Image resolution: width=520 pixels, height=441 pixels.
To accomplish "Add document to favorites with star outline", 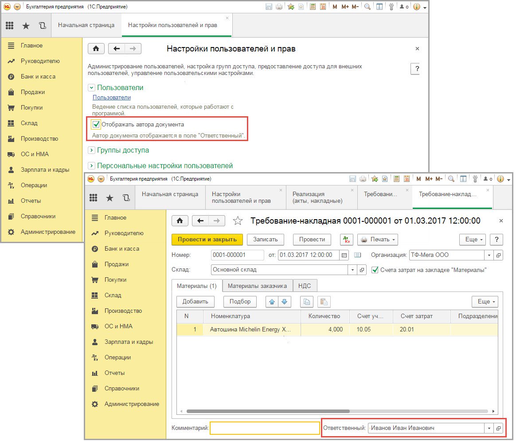I will [x=238, y=220].
